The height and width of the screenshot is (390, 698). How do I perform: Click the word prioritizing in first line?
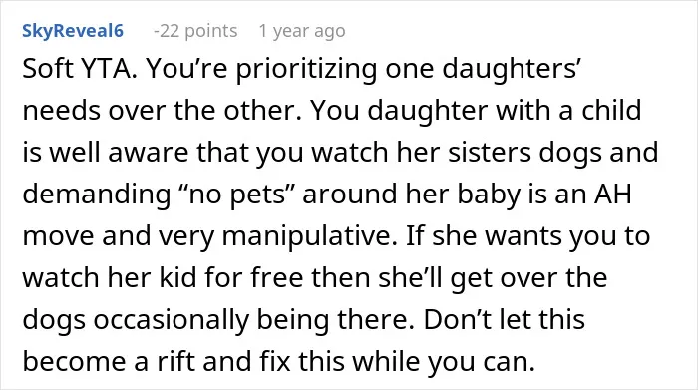pyautogui.click(x=306, y=70)
